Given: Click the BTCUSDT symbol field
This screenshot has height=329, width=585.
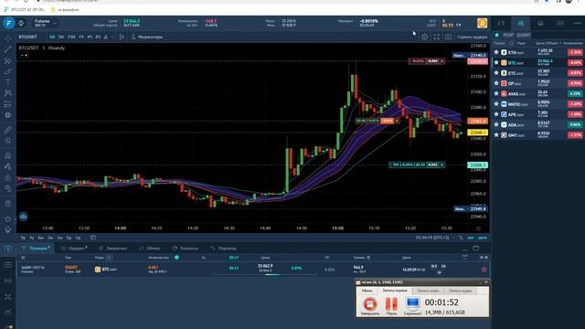Looking at the screenshot, I should click(28, 37).
